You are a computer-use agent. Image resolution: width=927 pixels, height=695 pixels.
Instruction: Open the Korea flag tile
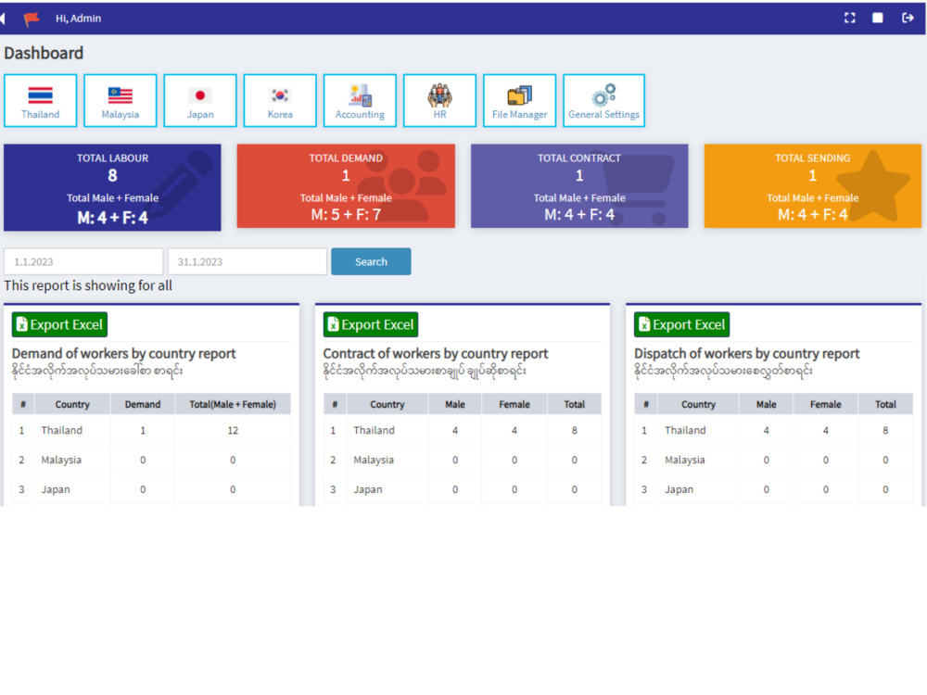[280, 100]
